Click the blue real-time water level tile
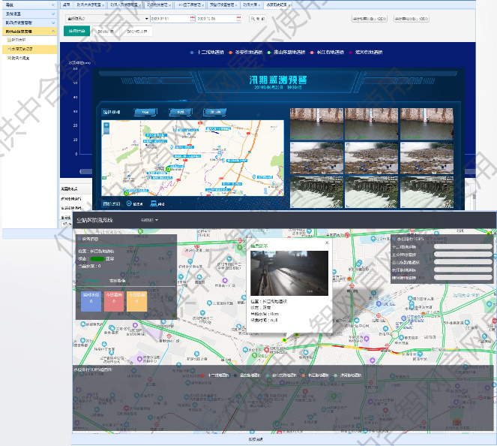Image resolution: width=497 pixels, height=446 pixels. coord(90,300)
